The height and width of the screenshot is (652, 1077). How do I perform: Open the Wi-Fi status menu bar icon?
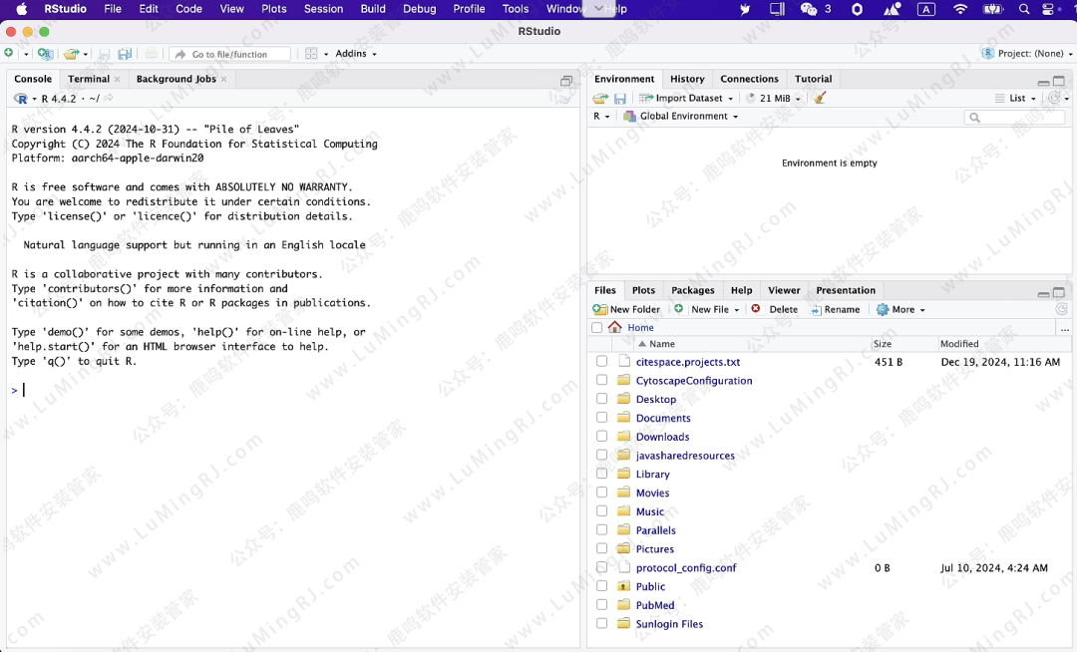pyautogui.click(x=960, y=9)
